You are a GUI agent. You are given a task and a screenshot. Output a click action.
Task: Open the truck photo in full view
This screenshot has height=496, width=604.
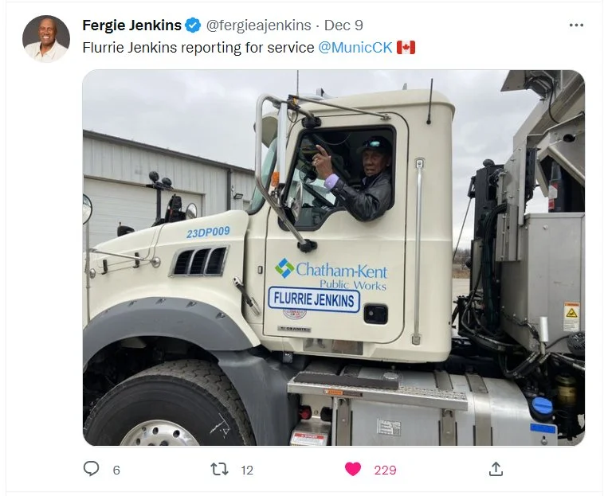[x=334, y=258]
